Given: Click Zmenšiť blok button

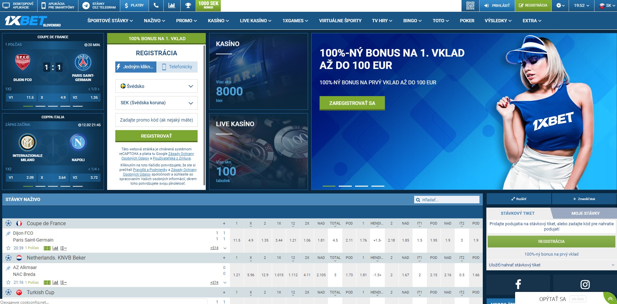Looking at the screenshot, I should (x=584, y=199).
